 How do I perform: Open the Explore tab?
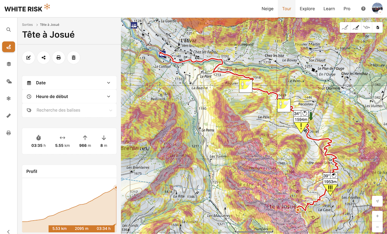tap(307, 9)
